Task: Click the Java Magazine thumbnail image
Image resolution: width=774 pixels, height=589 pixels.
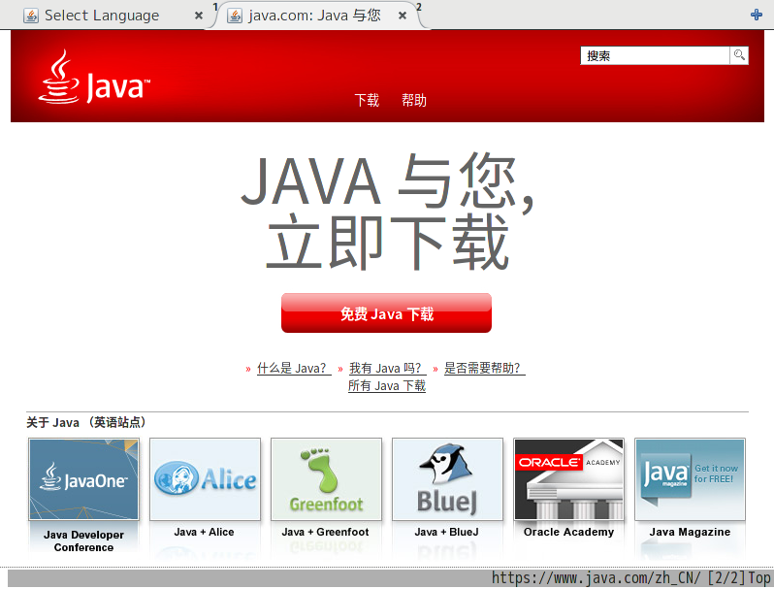Action: (x=690, y=479)
